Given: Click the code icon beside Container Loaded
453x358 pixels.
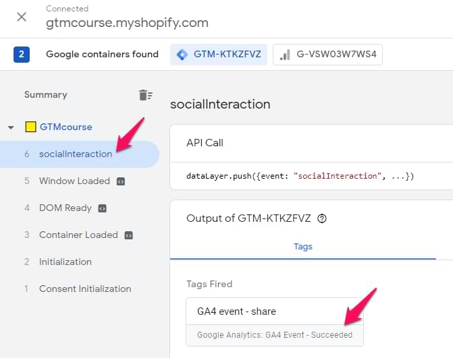Looking at the screenshot, I should tap(129, 235).
